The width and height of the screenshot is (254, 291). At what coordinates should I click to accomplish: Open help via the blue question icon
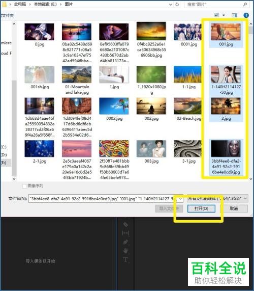point(246,15)
